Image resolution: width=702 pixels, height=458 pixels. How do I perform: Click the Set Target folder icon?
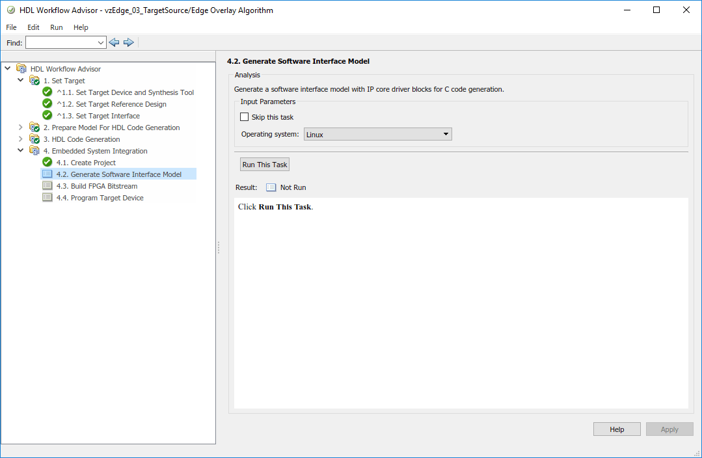(x=34, y=81)
